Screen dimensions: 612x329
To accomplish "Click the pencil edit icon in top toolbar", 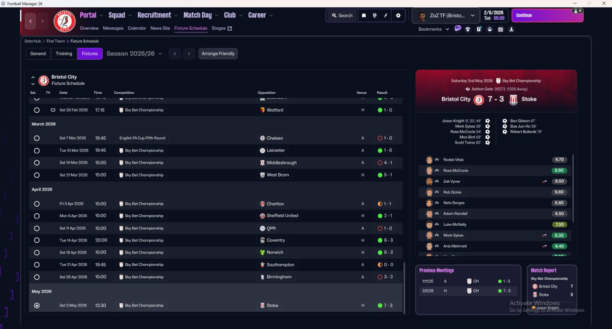I will (x=385, y=15).
